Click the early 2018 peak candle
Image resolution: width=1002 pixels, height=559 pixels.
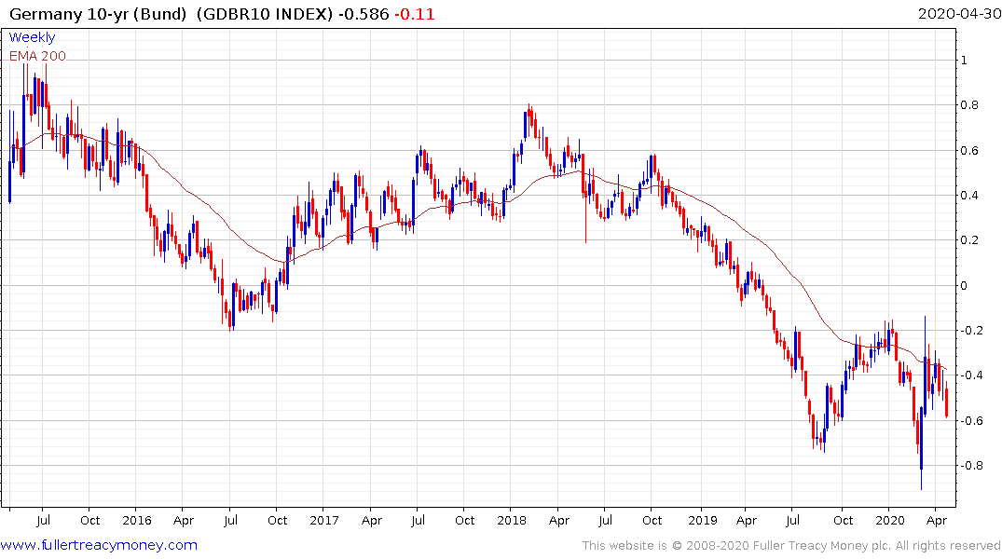(x=529, y=117)
